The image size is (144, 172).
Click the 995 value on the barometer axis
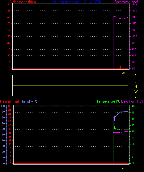[134, 43]
